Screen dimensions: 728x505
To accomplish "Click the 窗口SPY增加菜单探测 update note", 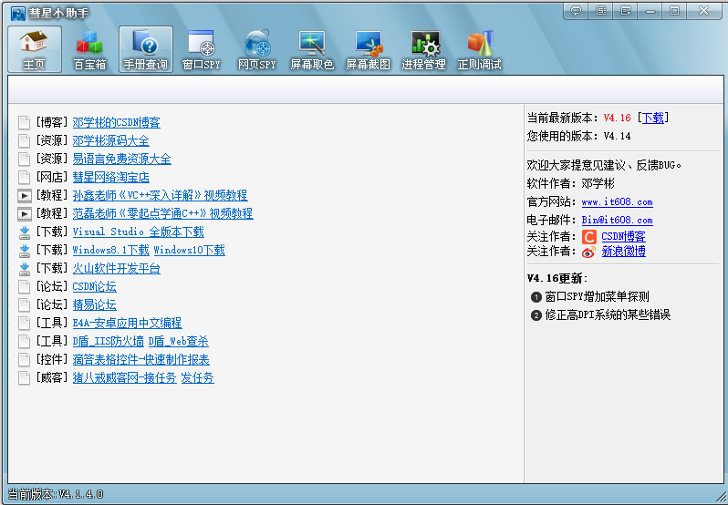I will point(597,297).
